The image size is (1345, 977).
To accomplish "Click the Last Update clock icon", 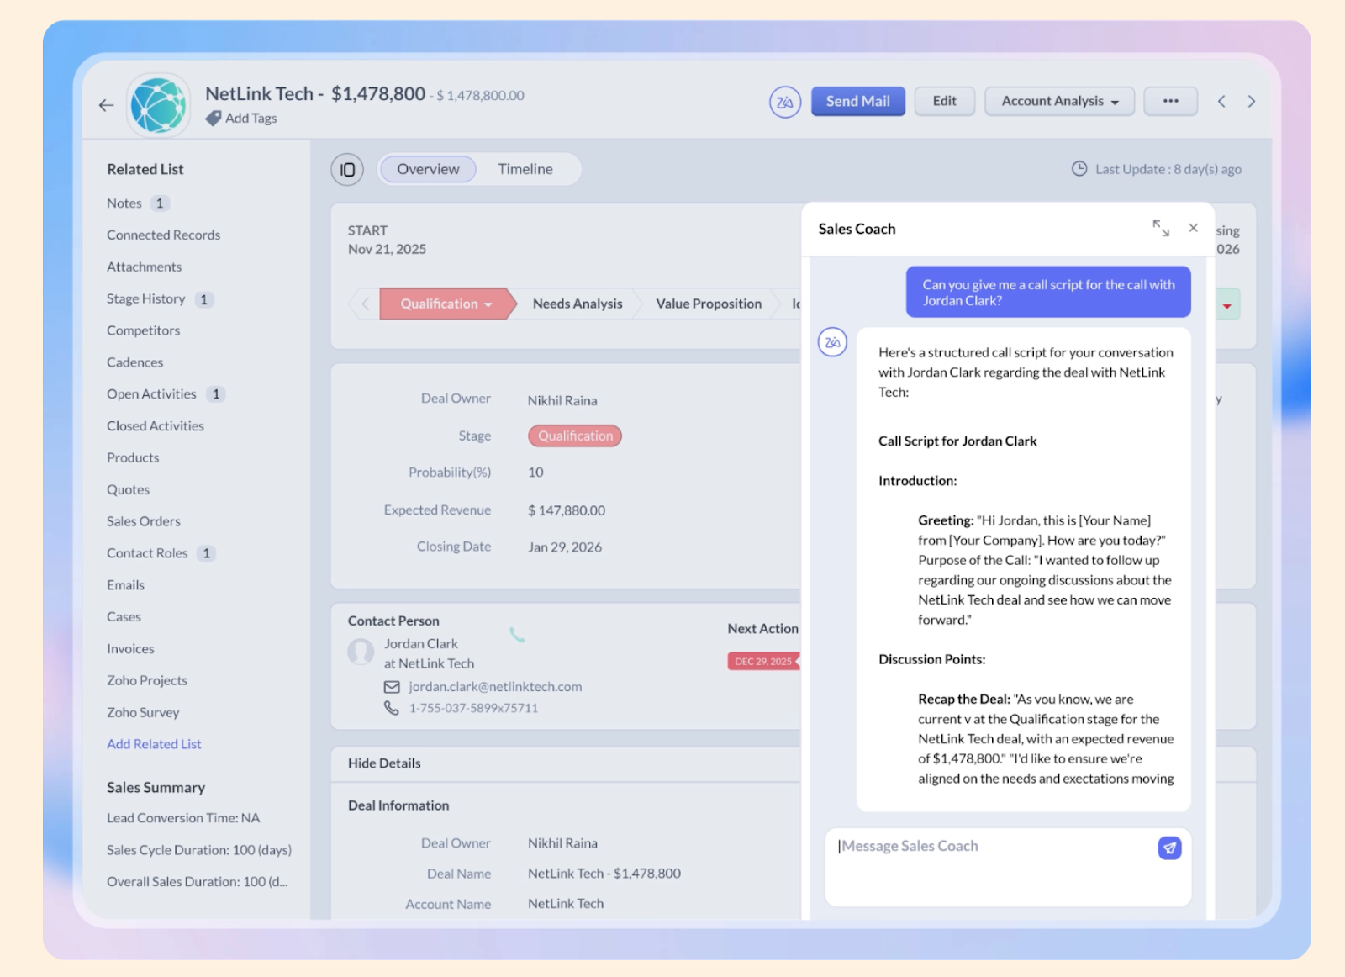I will pos(1079,169).
